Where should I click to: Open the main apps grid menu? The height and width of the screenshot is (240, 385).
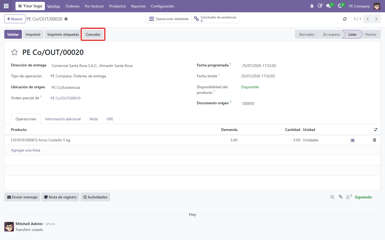[x=6, y=6]
